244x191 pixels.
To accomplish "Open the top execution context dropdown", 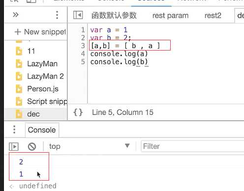I will pos(90,146).
